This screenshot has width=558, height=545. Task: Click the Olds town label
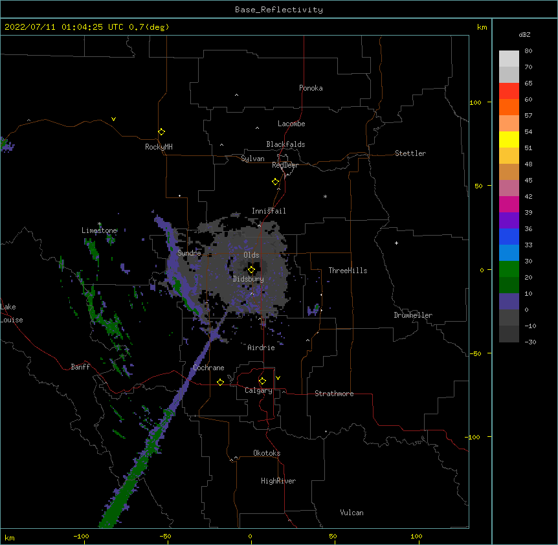click(x=251, y=255)
